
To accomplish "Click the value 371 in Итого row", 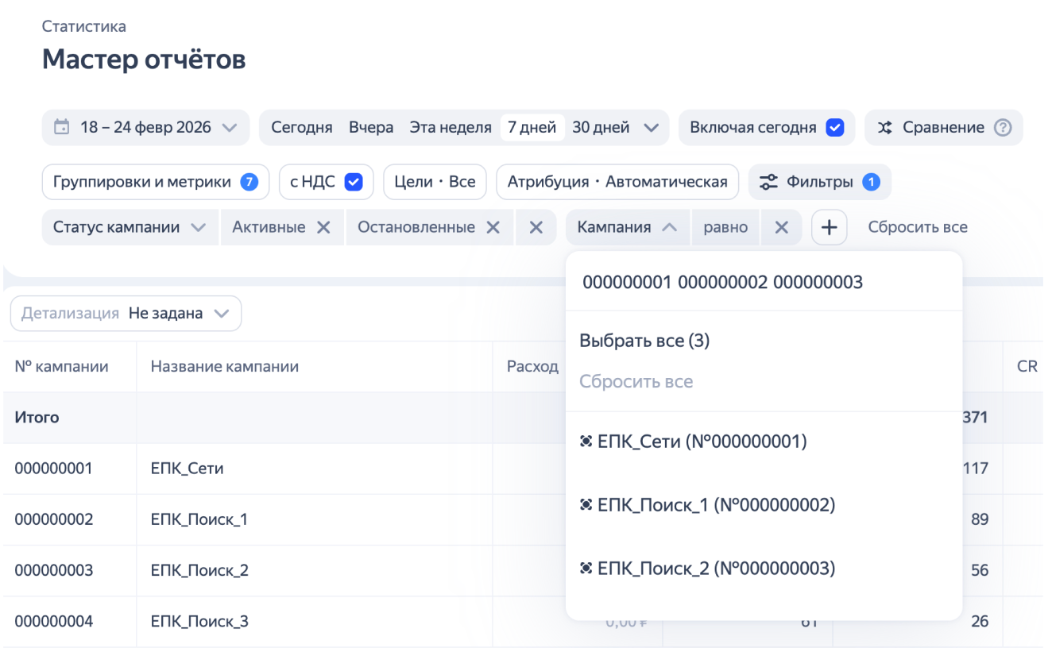I will 976,417.
